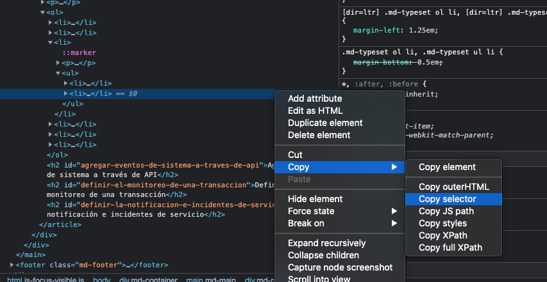Click the body breadcrumb
547x282 pixels.
(x=102, y=279)
